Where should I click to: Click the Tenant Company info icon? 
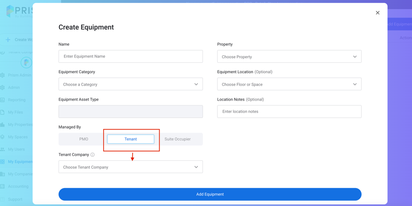click(93, 155)
